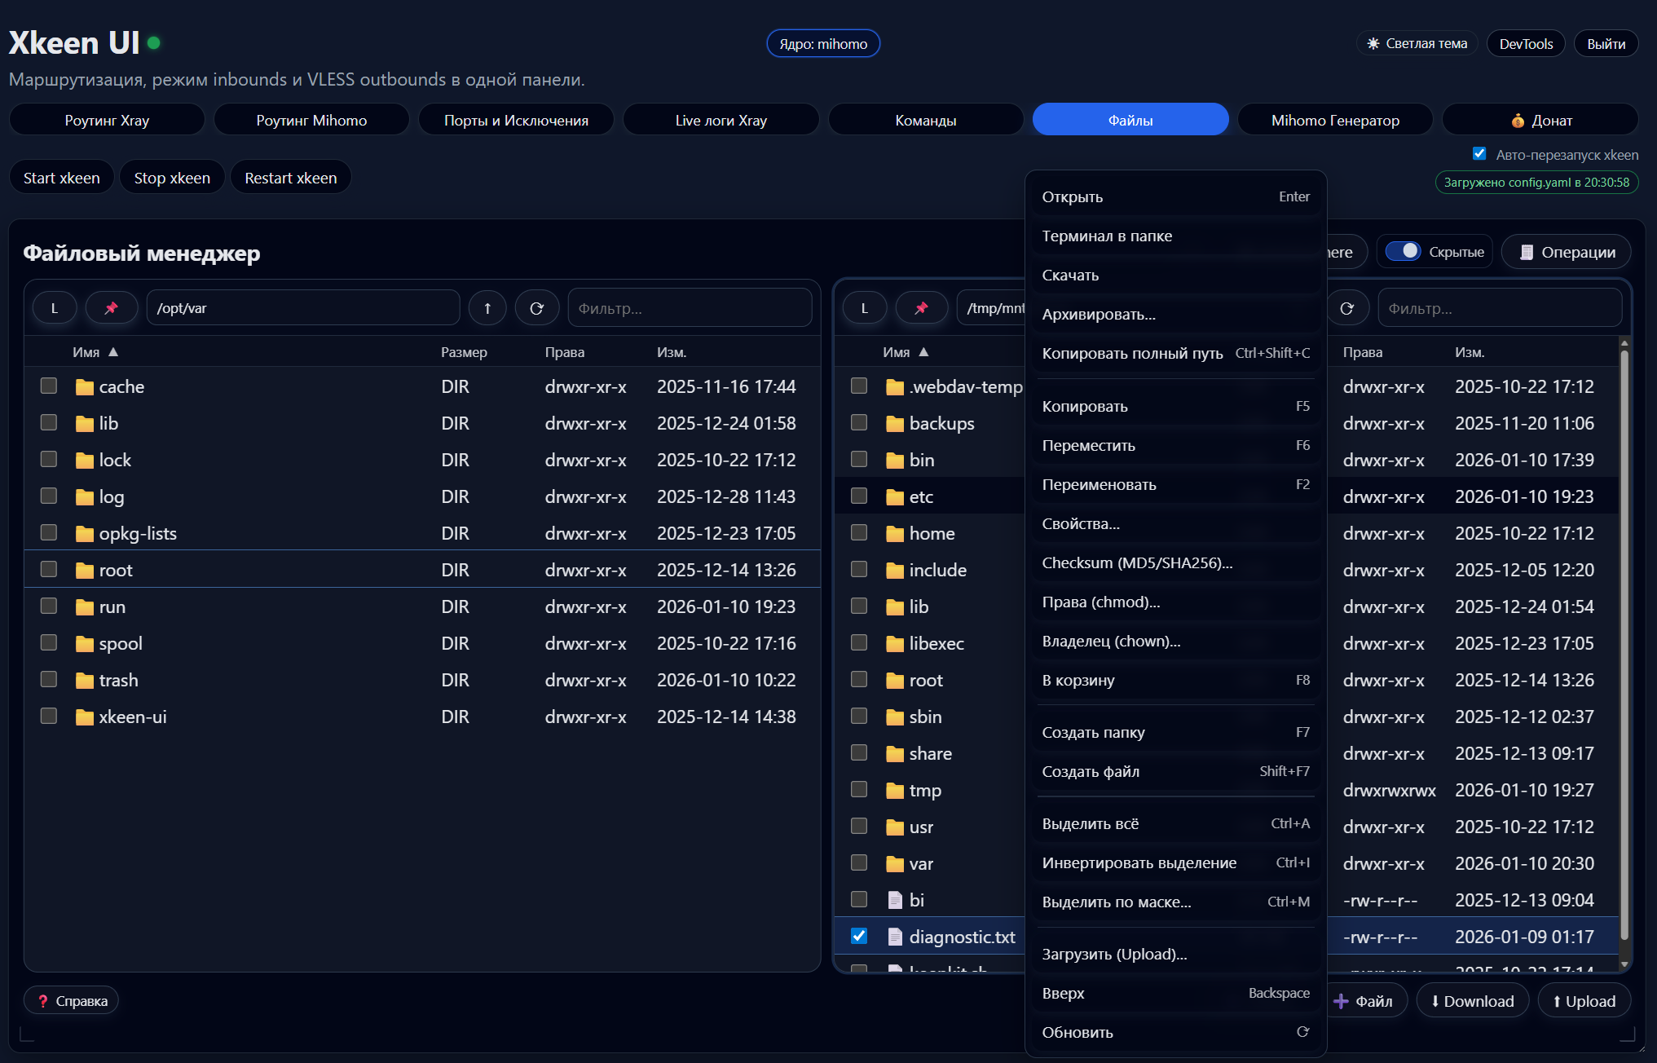
Task: Uncheck the diagnostic.txt file selection
Action: pyautogui.click(x=858, y=936)
